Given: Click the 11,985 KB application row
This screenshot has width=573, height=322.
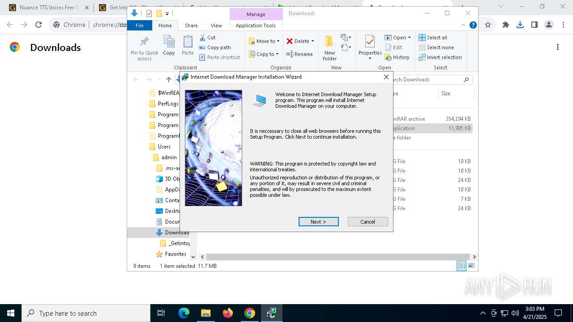Looking at the screenshot, I should click(x=433, y=128).
